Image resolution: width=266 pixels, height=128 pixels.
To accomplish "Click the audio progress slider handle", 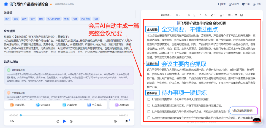I will pos(21,115).
